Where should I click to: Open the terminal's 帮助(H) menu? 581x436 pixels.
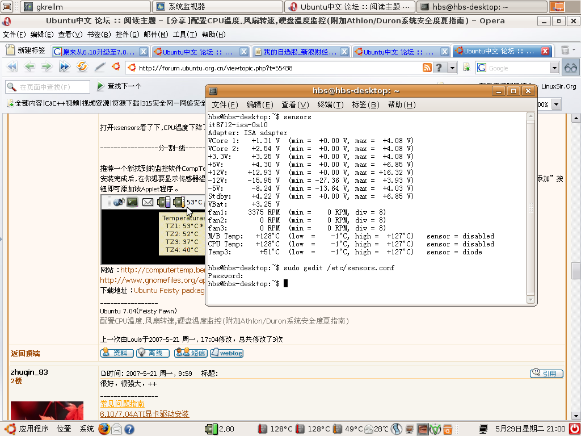point(402,105)
